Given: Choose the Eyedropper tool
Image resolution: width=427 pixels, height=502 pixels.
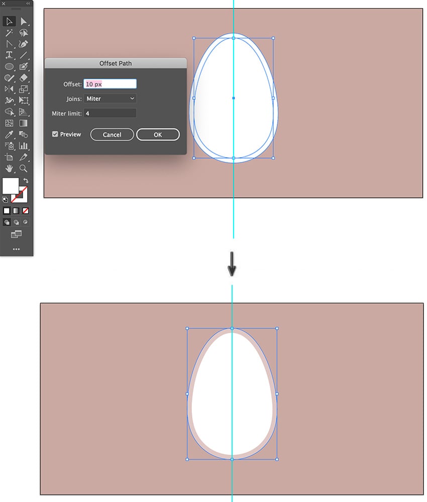Looking at the screenshot, I should pos(9,135).
